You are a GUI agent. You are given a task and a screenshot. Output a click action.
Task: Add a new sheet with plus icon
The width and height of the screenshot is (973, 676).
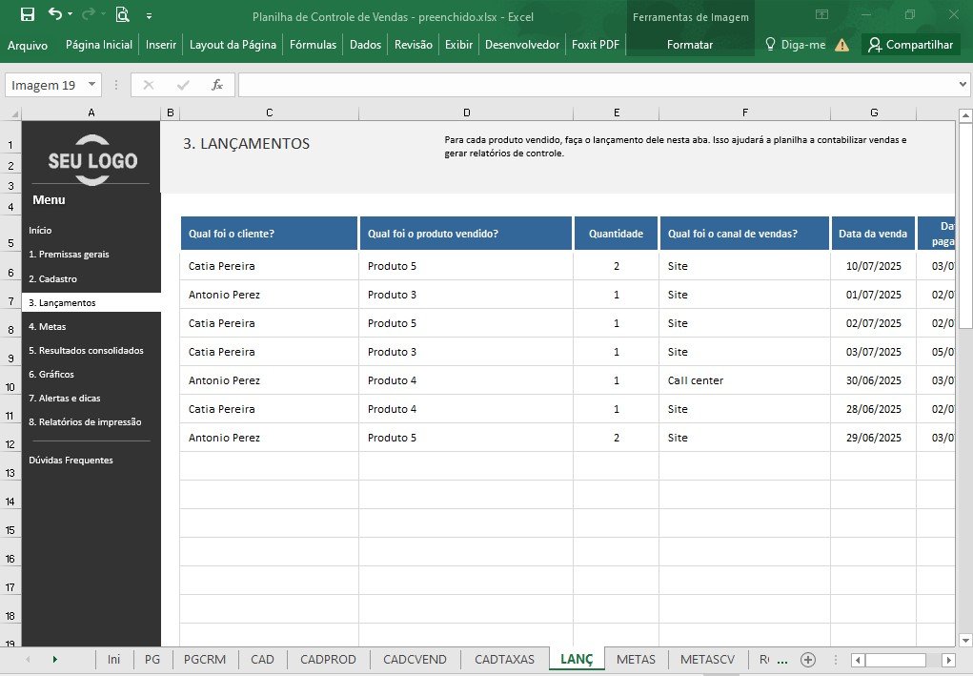pyautogui.click(x=807, y=659)
